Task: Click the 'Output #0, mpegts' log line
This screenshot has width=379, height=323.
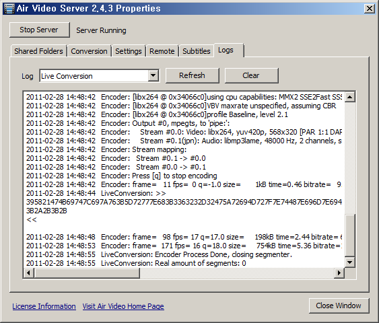Action: tap(128, 123)
